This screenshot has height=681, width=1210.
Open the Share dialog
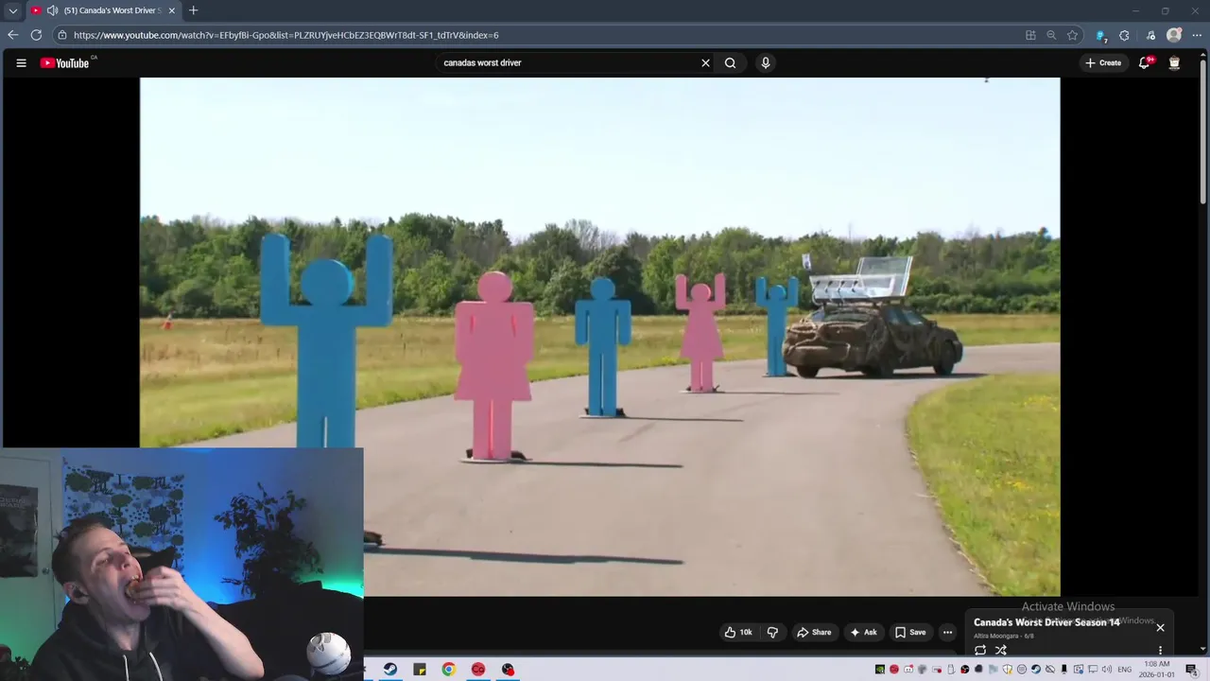[814, 632]
